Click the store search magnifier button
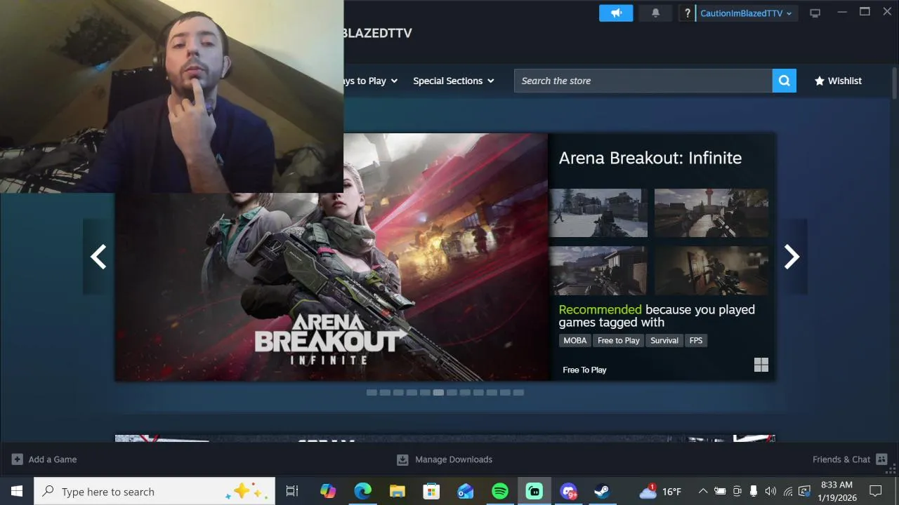 pos(784,81)
